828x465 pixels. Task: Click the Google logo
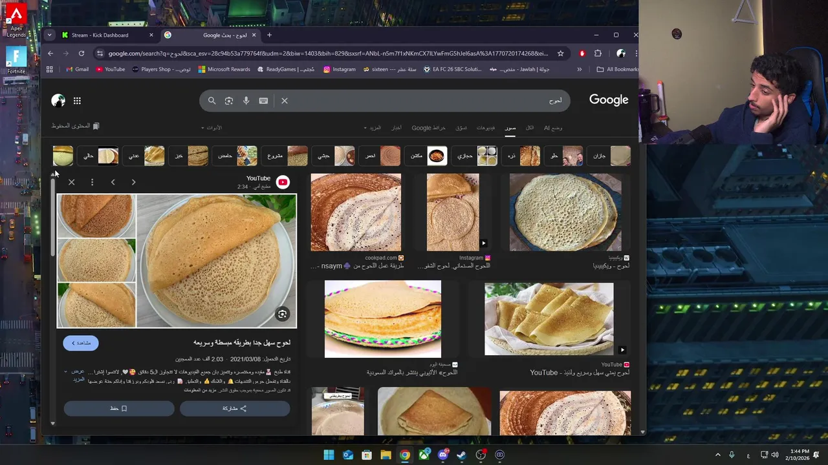point(609,100)
